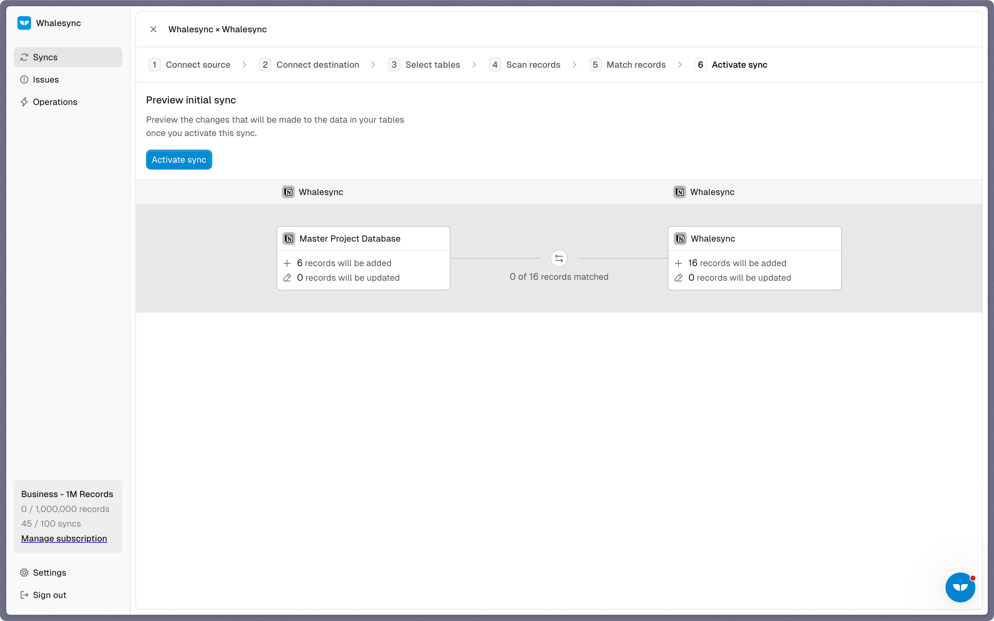Open the Issues page
Screen dimensions: 994x621
tap(68, 80)
